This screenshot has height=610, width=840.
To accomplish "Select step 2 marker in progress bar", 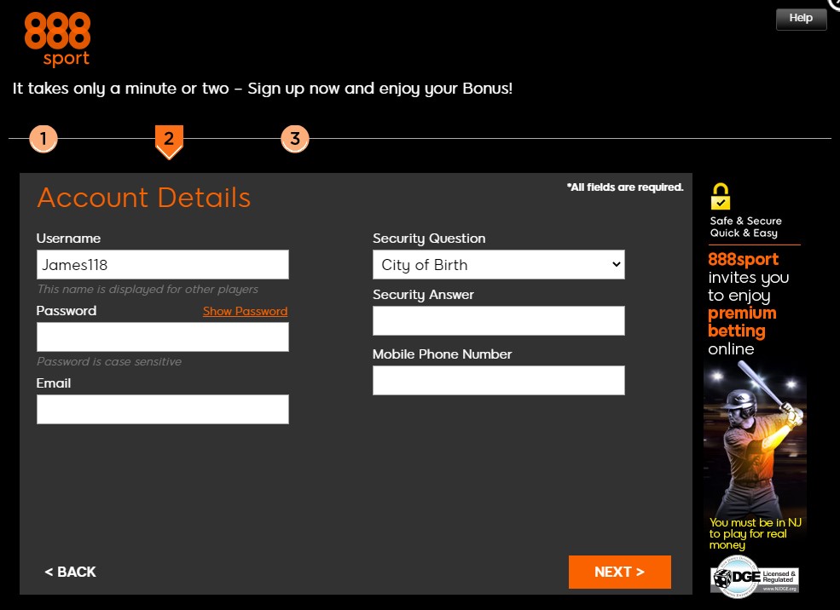I will [169, 141].
